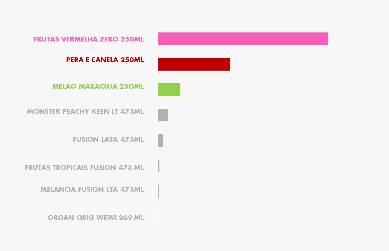Click the FRUTAS VERMELHA ZERO 250ML label
Image resolution: width=389 pixels, height=251 pixels.
[x=89, y=39]
